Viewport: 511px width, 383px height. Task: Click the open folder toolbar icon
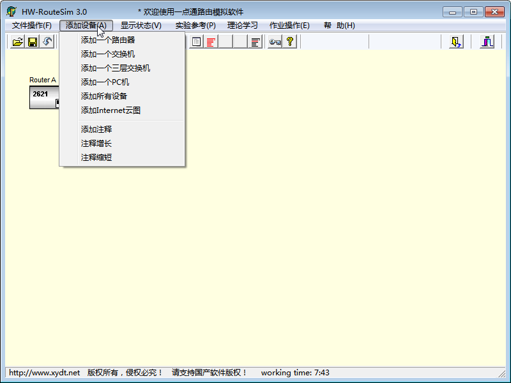pos(18,41)
